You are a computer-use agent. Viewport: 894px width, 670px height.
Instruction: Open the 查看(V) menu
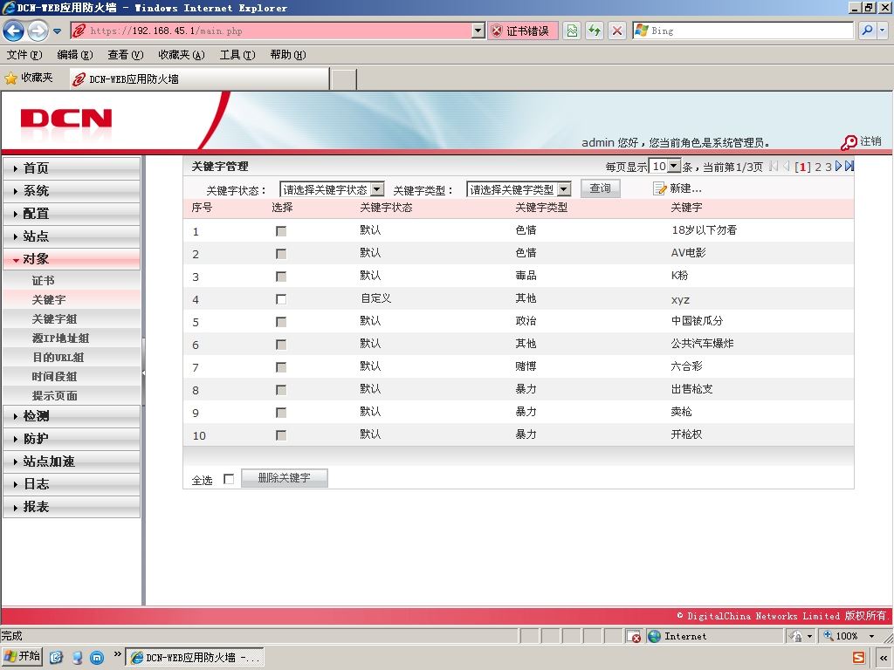point(126,55)
